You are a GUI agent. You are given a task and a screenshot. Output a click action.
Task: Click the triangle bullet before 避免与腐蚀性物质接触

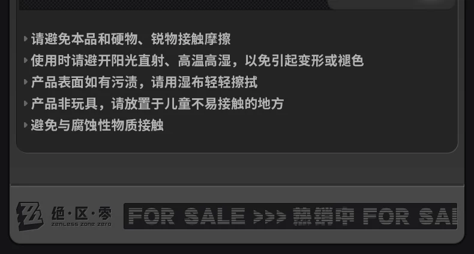point(26,125)
